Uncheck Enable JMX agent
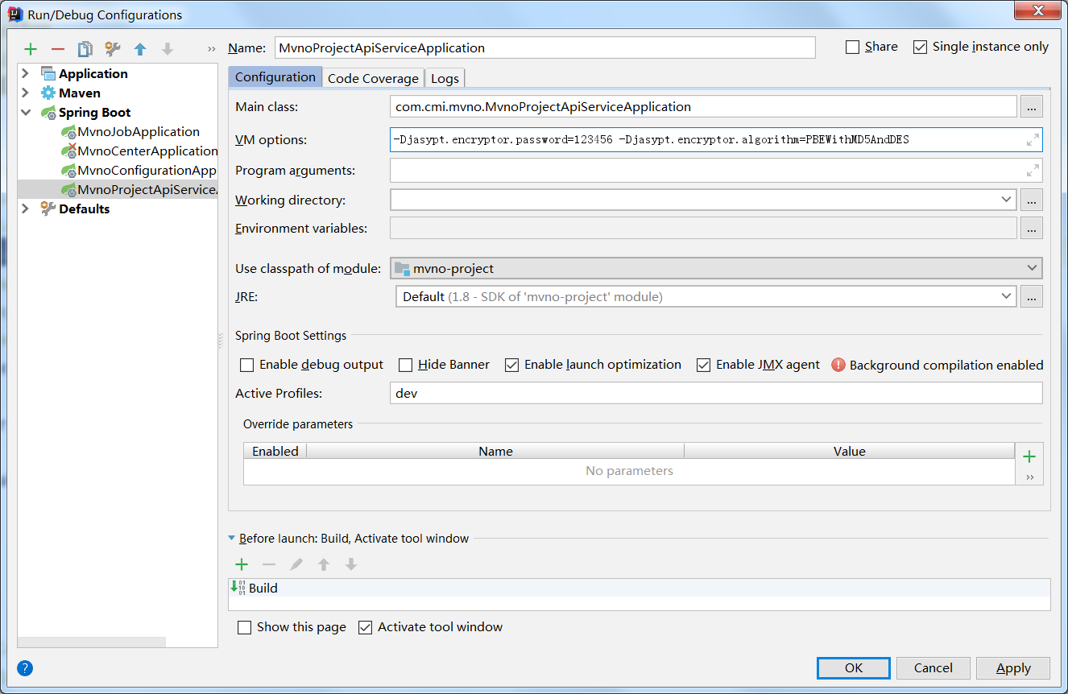 (x=704, y=366)
